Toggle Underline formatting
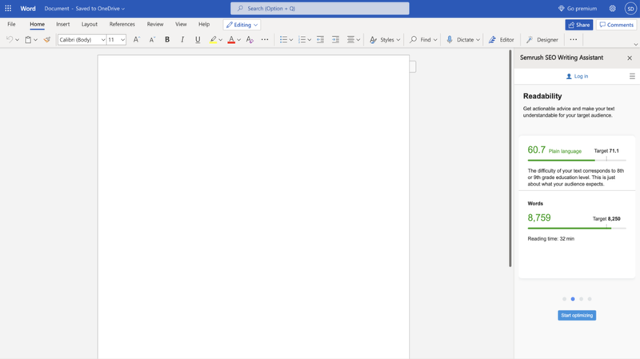Screen dimensions: 640x359 point(198,39)
